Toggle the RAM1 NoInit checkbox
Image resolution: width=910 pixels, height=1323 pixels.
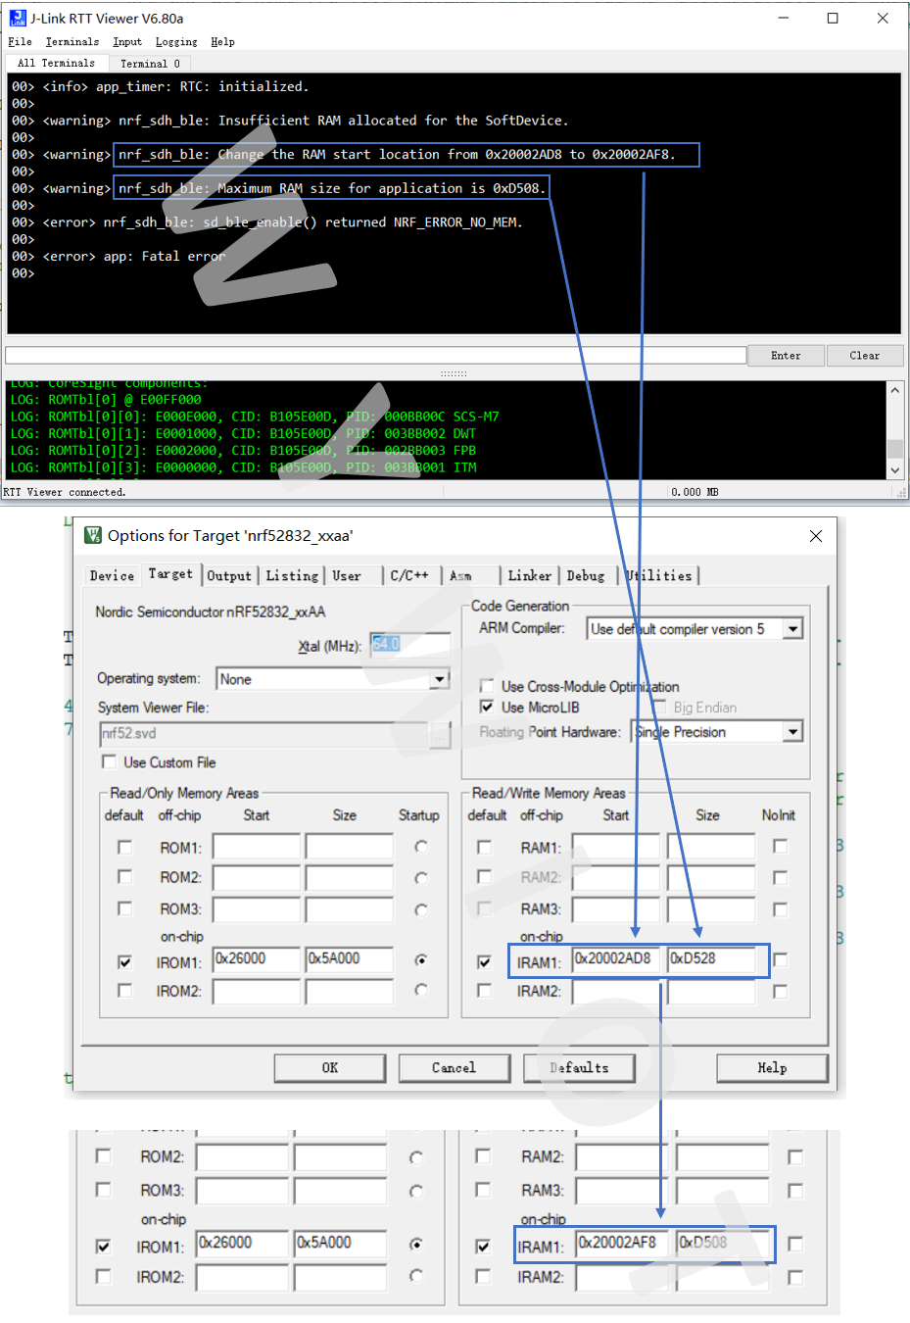point(780,846)
